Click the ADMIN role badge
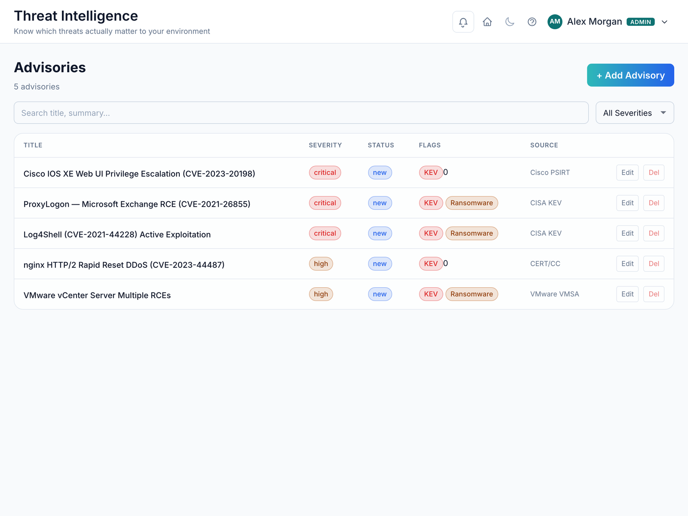Image resolution: width=688 pixels, height=516 pixels. (640, 22)
